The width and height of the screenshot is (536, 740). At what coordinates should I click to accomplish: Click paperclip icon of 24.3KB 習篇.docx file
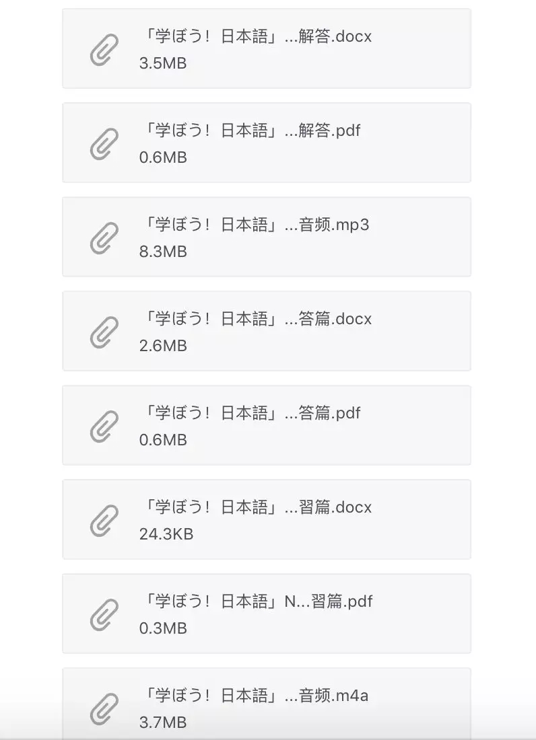pyautogui.click(x=104, y=521)
